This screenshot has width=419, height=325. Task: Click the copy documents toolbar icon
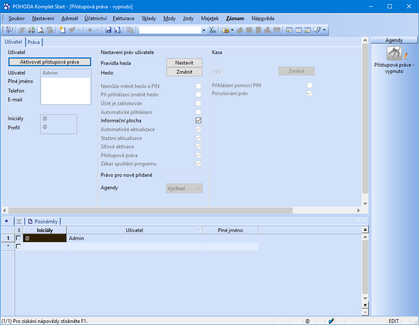pyautogui.click(x=130, y=30)
